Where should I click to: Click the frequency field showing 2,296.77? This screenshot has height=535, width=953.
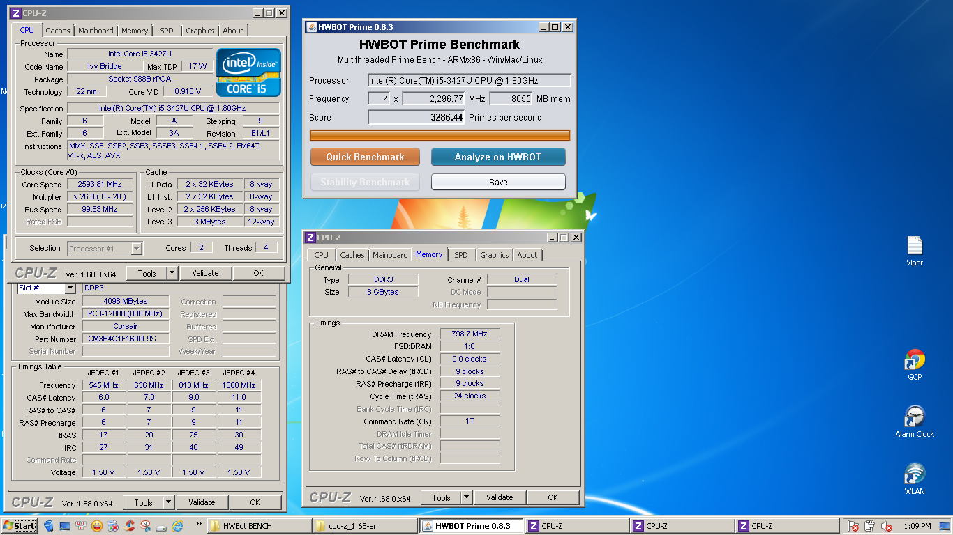click(434, 98)
